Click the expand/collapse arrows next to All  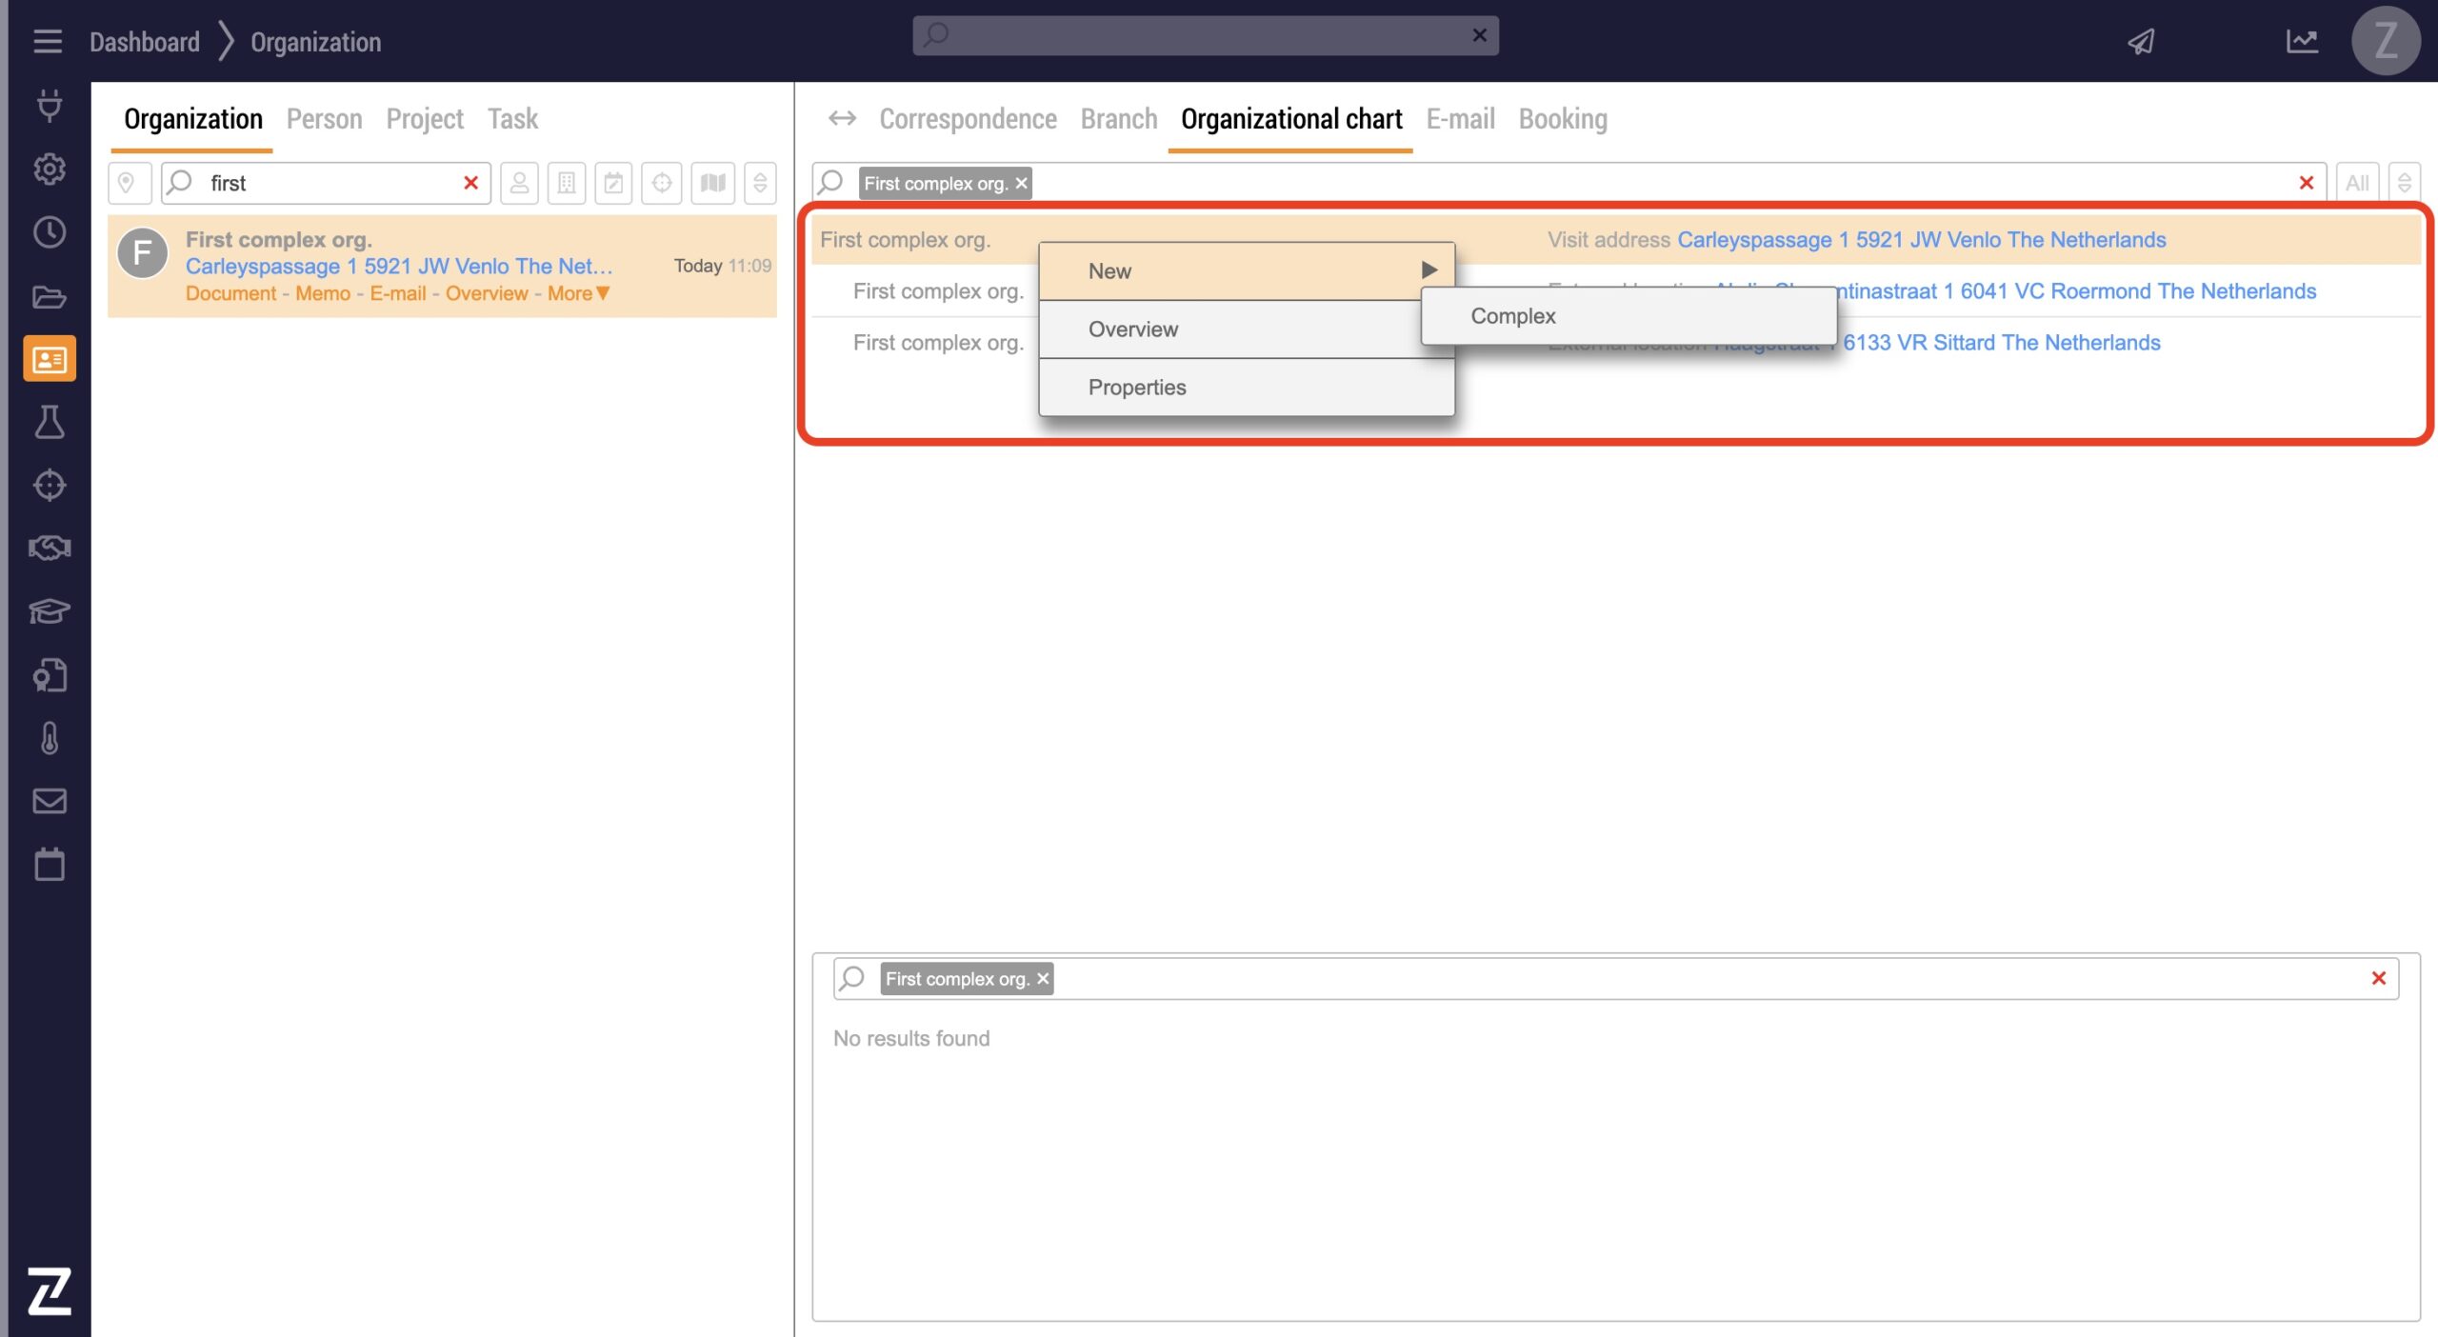tap(2405, 183)
